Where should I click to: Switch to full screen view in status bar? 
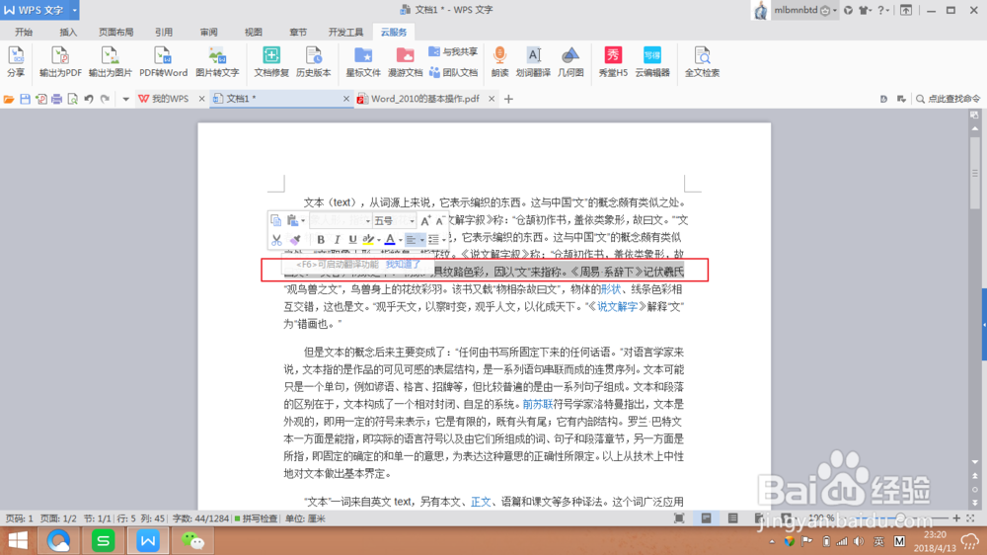pos(679,518)
